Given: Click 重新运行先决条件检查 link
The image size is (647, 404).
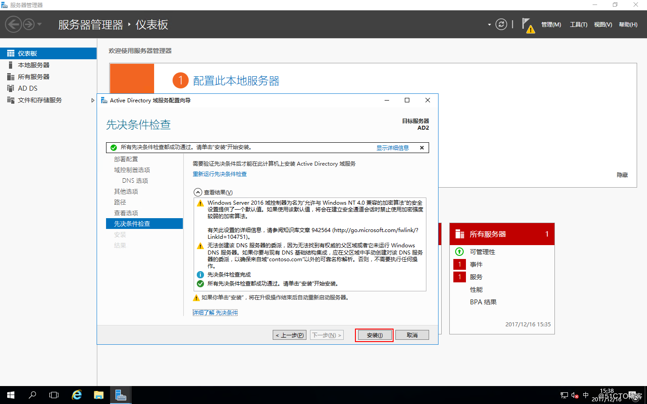Looking at the screenshot, I should (220, 174).
